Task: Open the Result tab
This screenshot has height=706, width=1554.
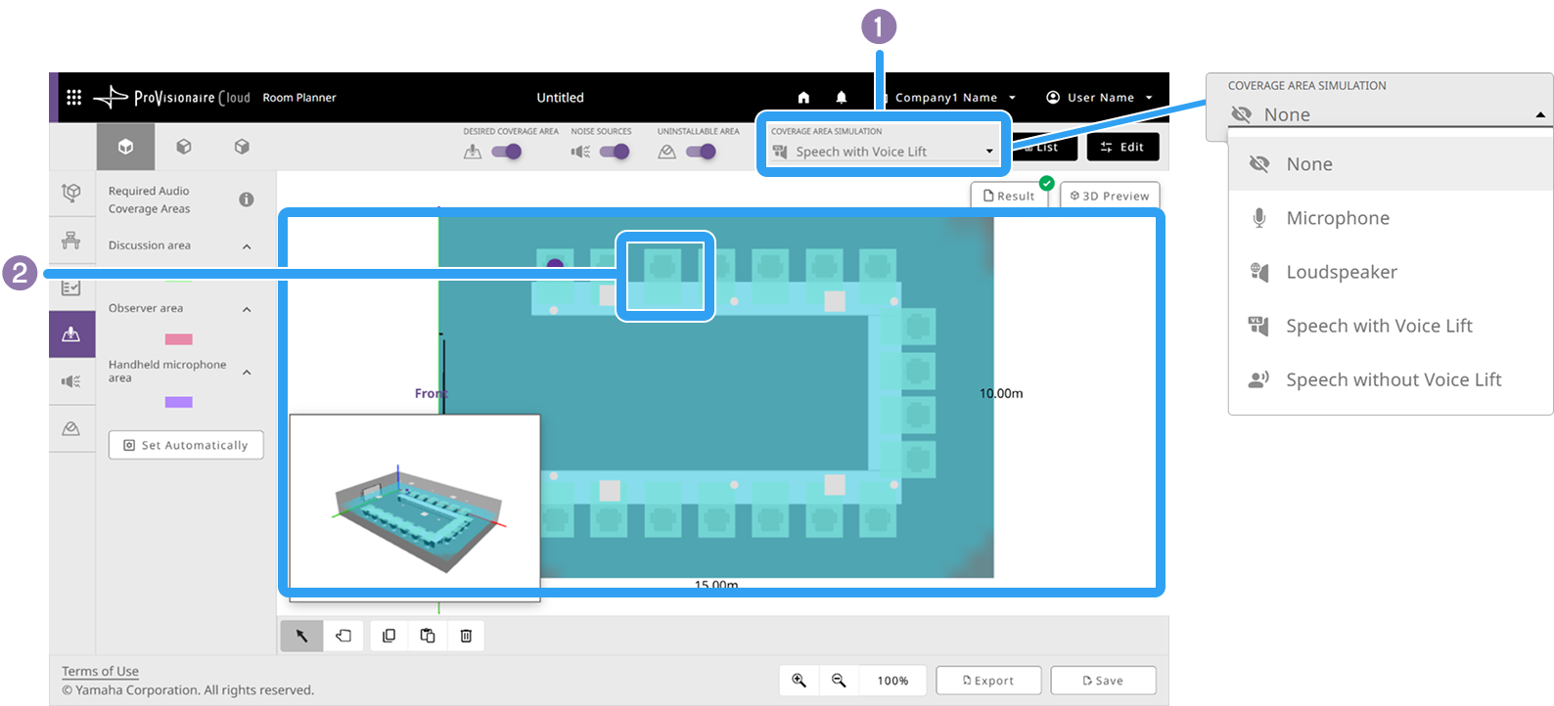Action: pyautogui.click(x=1009, y=196)
